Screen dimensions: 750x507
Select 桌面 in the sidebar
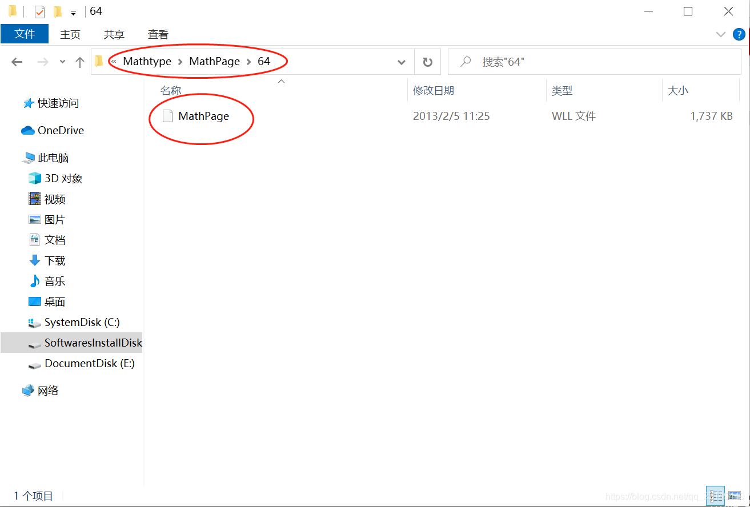53,301
